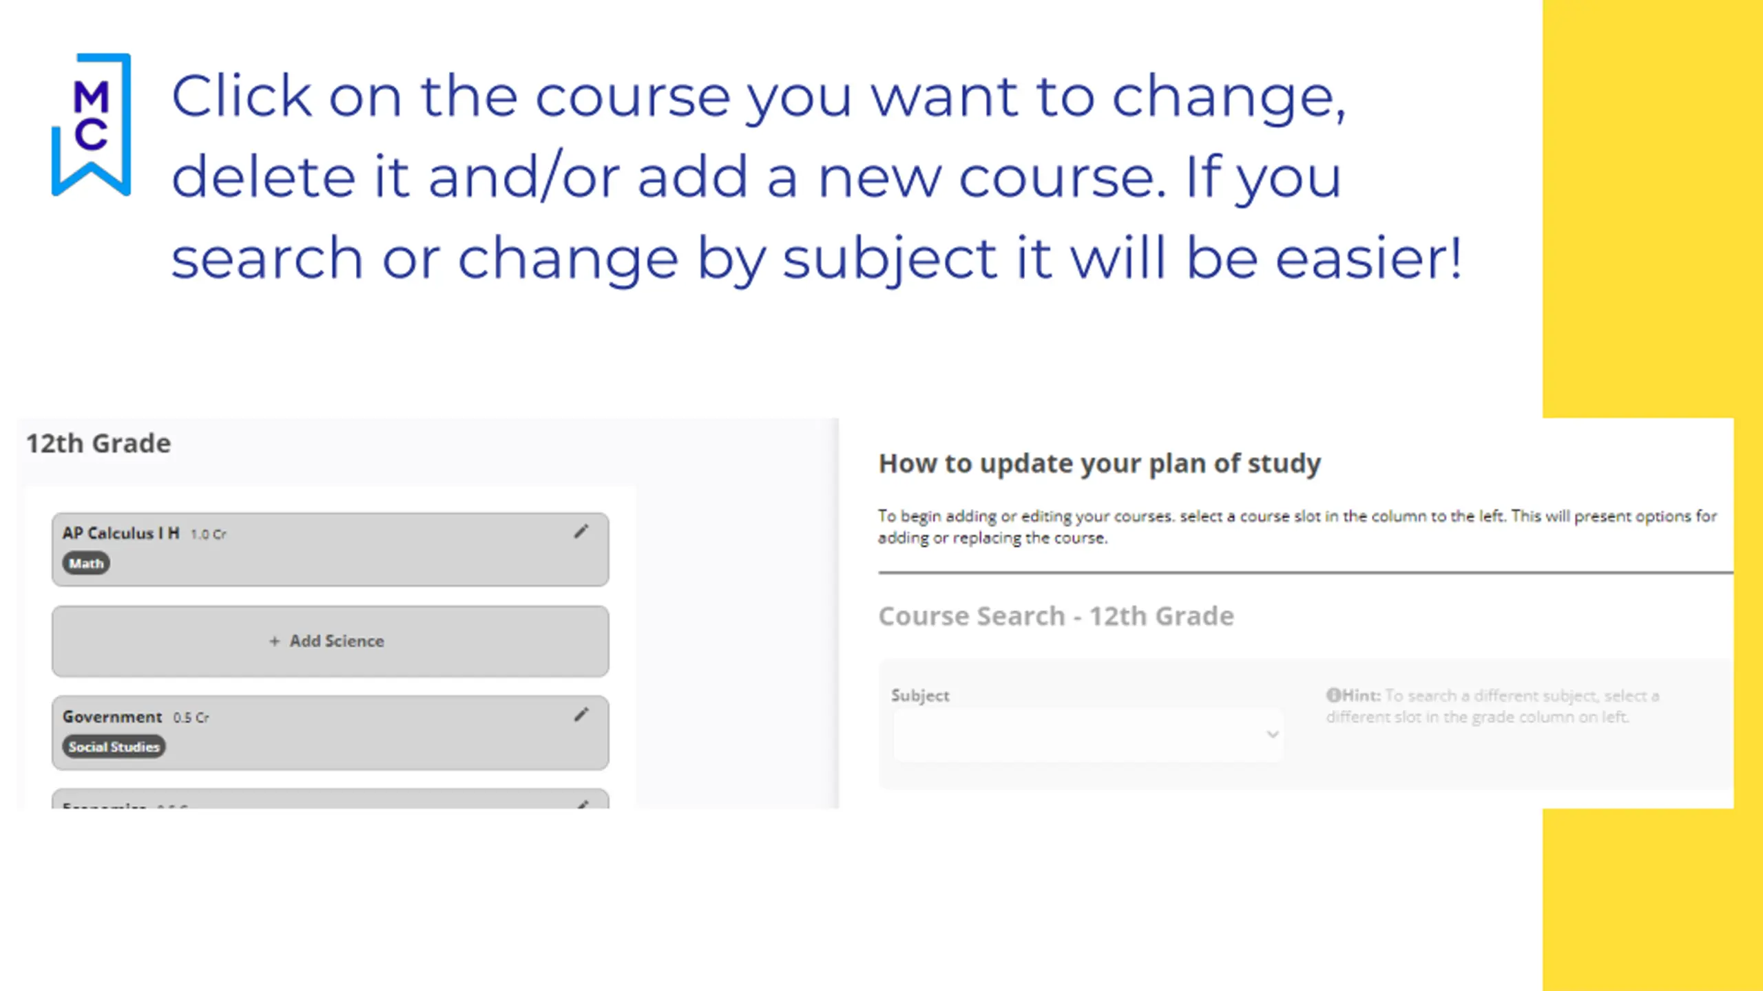Screen dimensions: 1763x991
Task: Click How to update your plan heading
Action: [1099, 463]
